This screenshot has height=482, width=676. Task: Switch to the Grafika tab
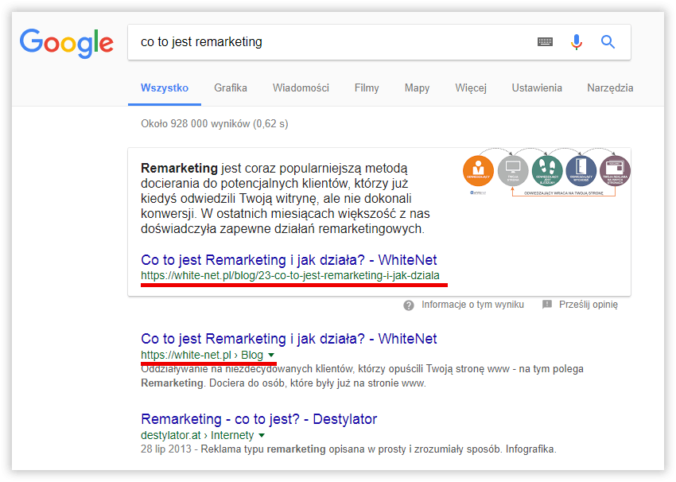[x=231, y=88]
